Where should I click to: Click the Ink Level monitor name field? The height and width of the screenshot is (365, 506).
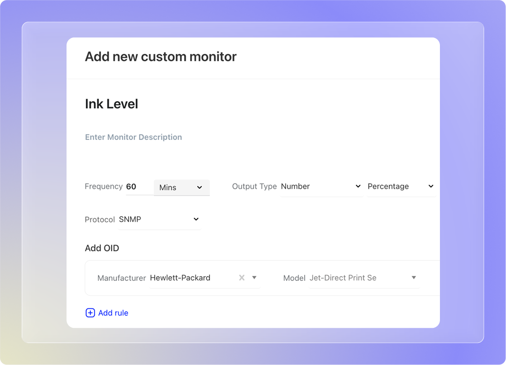click(x=111, y=104)
